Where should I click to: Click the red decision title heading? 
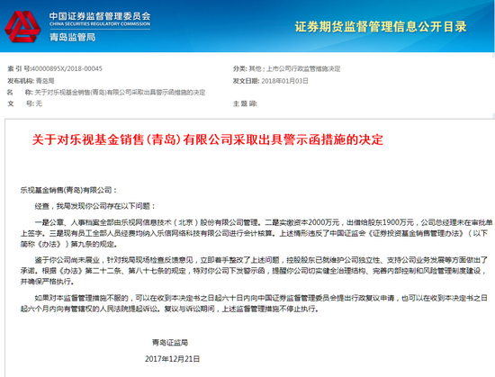point(207,139)
